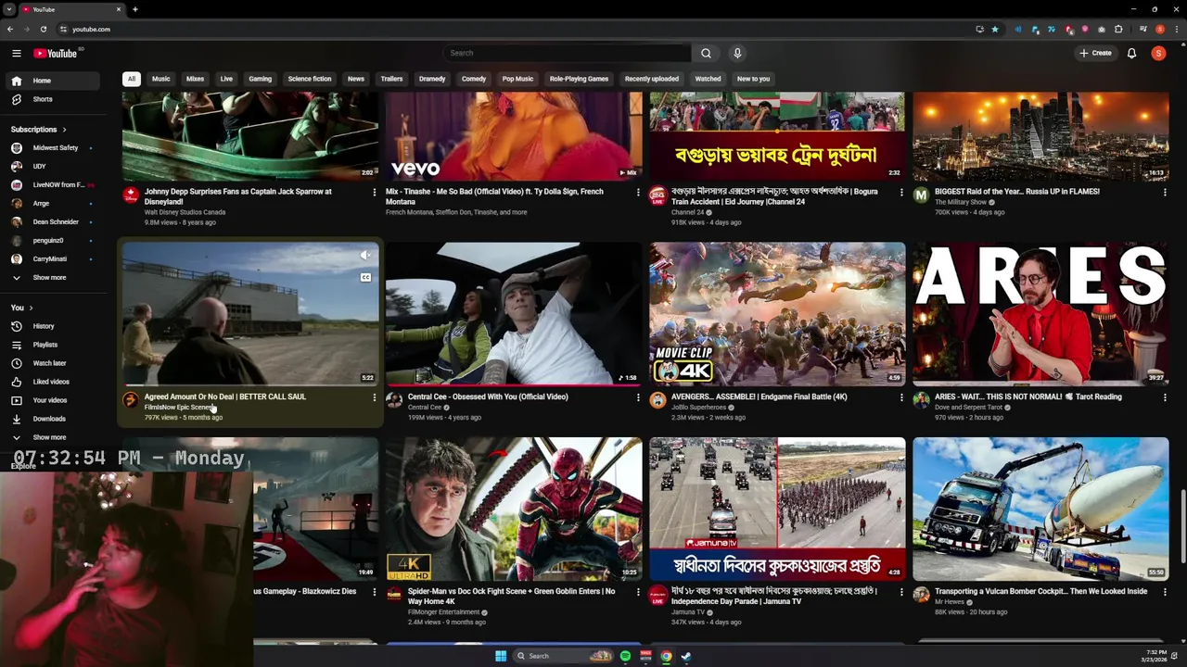
Task: Play the Central Cee Obsessed With You thumbnail
Action: pyautogui.click(x=514, y=314)
